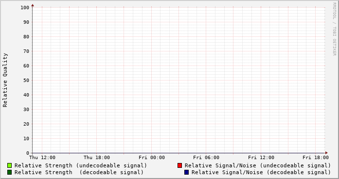Click the Fri 06:00 time axis label
Viewport: 339px width, 179px height.
[206, 158]
